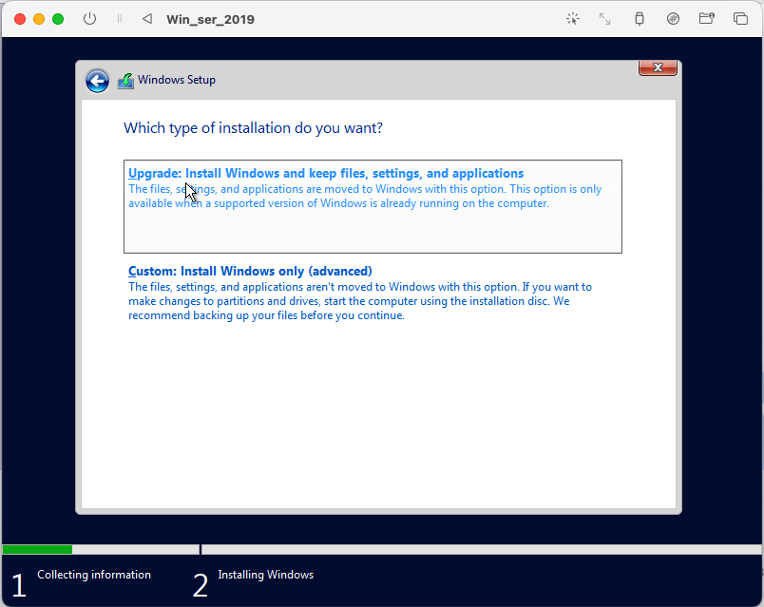The image size is (764, 607).
Task: Minimize the VM window with yellow button
Action: pyautogui.click(x=39, y=19)
